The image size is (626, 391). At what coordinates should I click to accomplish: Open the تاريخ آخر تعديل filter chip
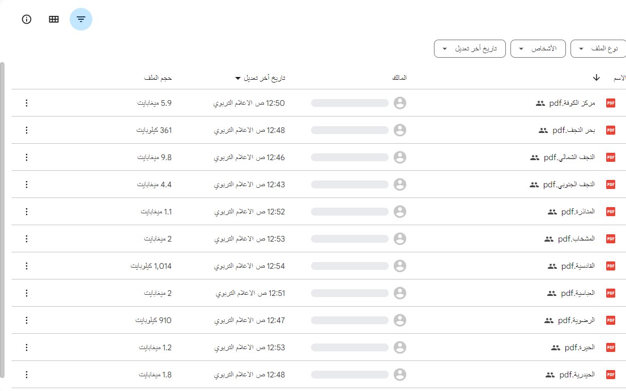pyautogui.click(x=470, y=49)
